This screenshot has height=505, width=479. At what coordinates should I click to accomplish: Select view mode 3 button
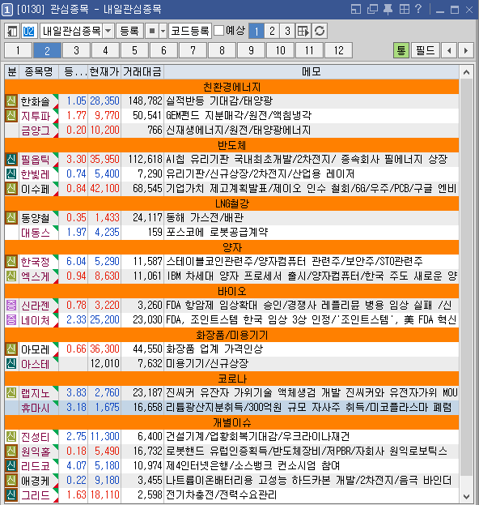click(287, 32)
